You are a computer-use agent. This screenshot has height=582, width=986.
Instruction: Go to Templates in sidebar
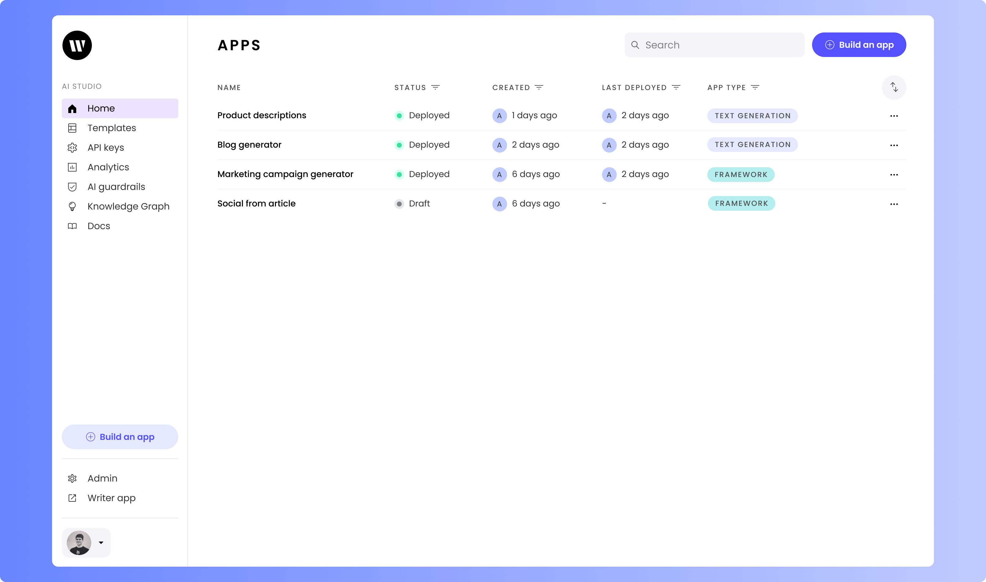pos(112,128)
